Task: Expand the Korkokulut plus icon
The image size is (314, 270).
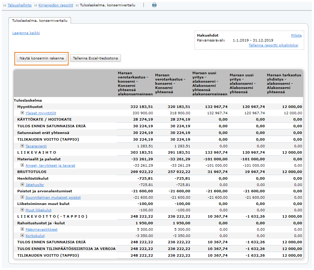Action: click(x=23, y=236)
